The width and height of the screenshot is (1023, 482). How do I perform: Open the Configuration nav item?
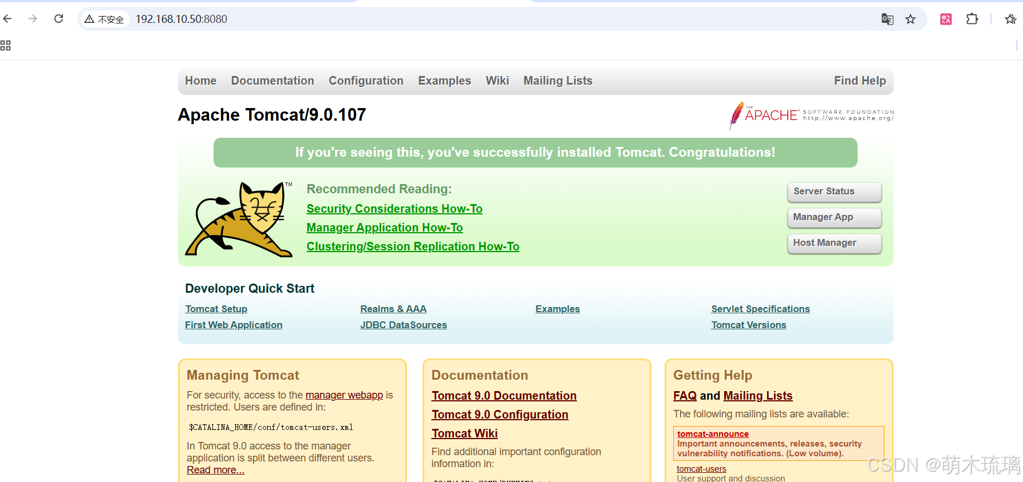tap(366, 81)
